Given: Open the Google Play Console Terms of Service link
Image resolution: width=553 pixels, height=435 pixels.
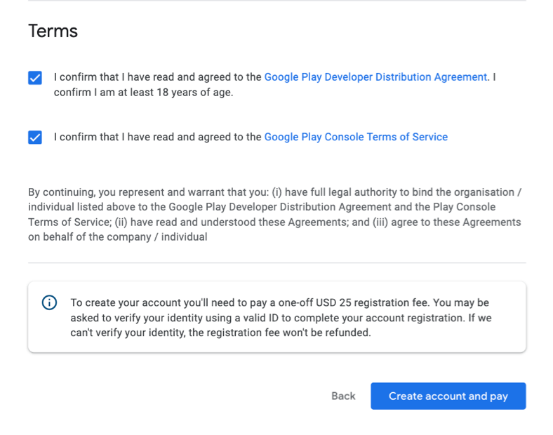Looking at the screenshot, I should click(x=356, y=137).
